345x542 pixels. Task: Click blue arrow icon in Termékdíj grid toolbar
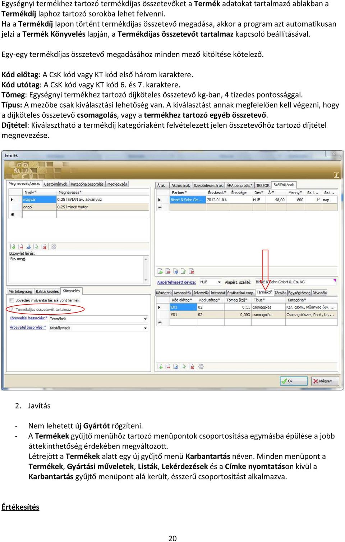point(176,366)
